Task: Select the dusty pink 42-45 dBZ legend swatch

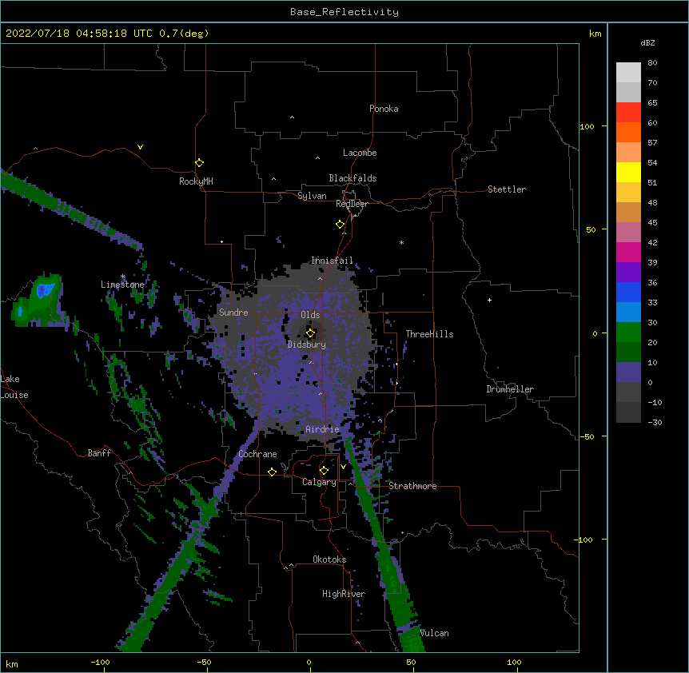Action: 628,233
